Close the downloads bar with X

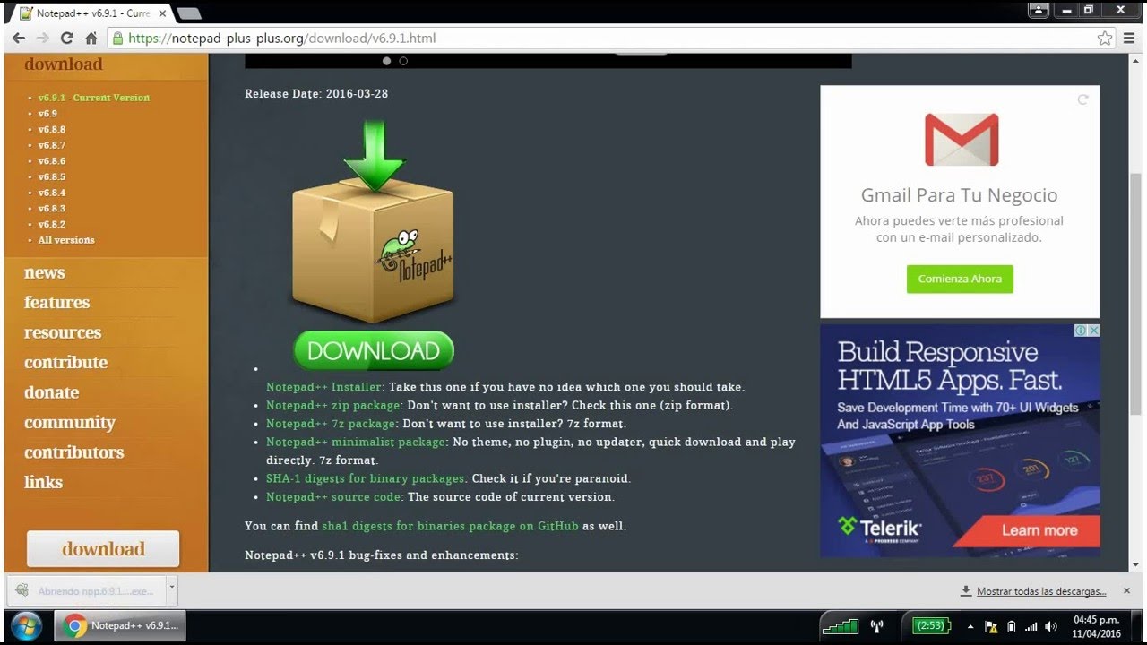(x=1126, y=590)
